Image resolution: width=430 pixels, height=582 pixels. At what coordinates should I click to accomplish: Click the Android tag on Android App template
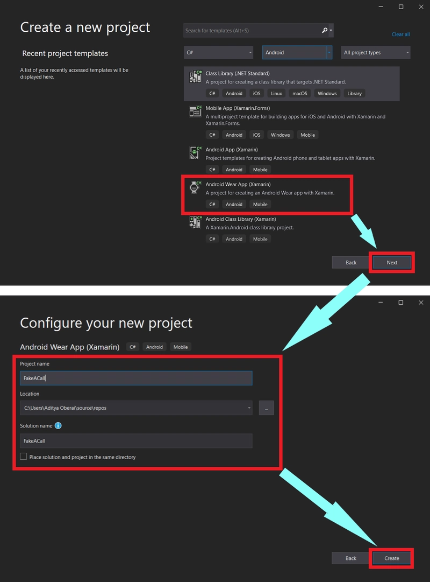click(x=234, y=170)
